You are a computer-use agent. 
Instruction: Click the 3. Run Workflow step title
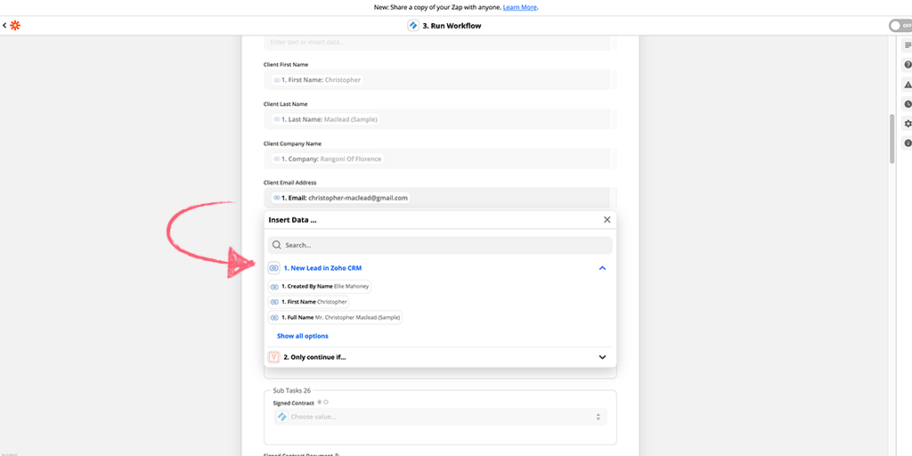coord(452,26)
